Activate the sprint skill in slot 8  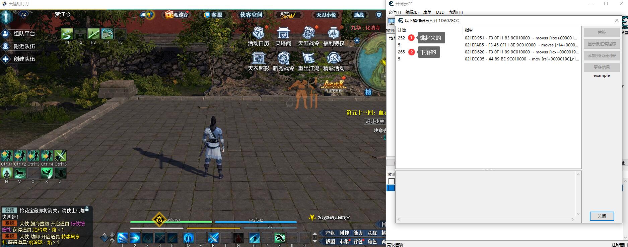click(279, 238)
